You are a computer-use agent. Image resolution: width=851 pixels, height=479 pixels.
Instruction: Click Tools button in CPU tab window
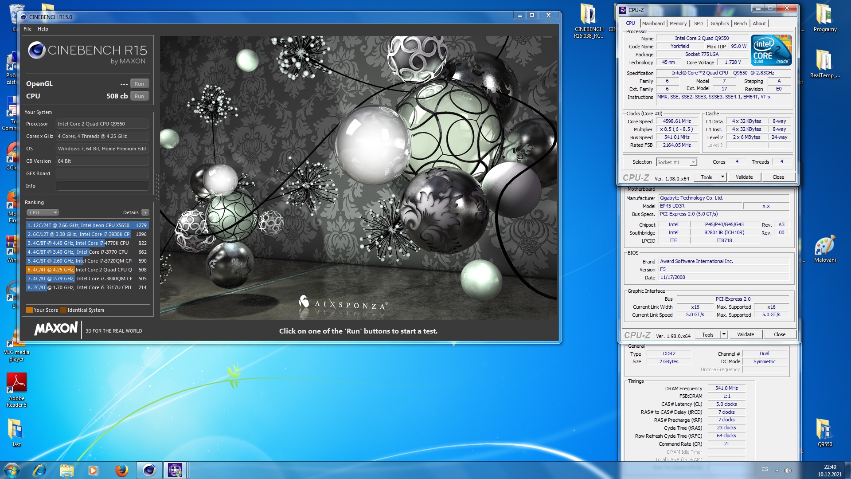pos(707,177)
